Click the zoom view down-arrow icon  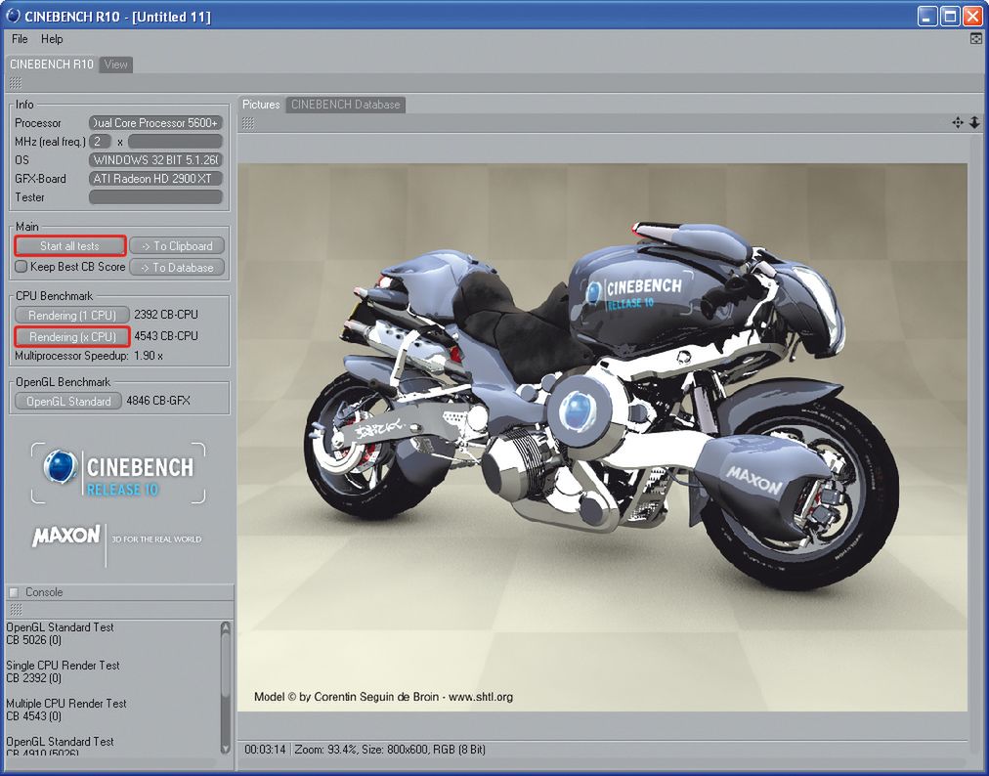pos(974,122)
